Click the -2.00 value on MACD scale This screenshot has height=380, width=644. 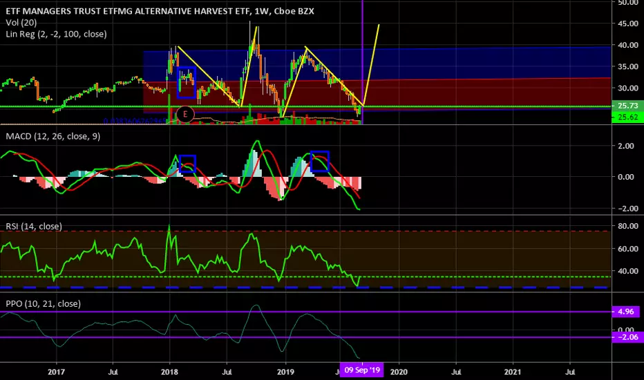(x=628, y=209)
